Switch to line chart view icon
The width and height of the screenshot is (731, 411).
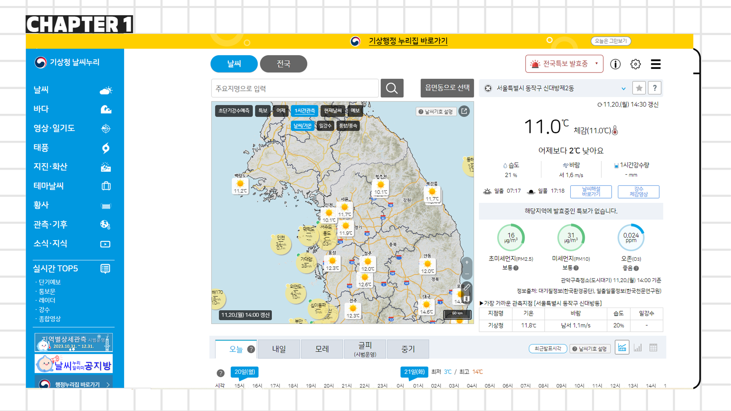tap(622, 348)
